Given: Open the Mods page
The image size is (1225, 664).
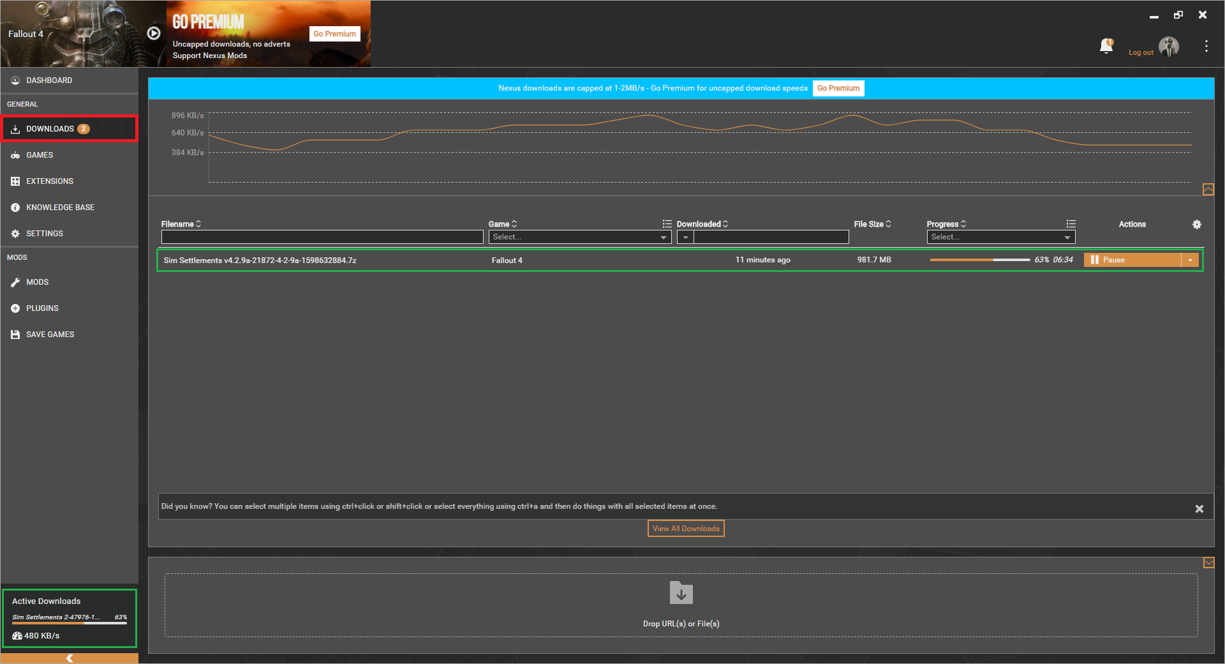Looking at the screenshot, I should pyautogui.click(x=70, y=282).
